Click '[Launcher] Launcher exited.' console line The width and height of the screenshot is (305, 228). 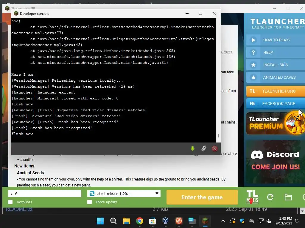43,92
